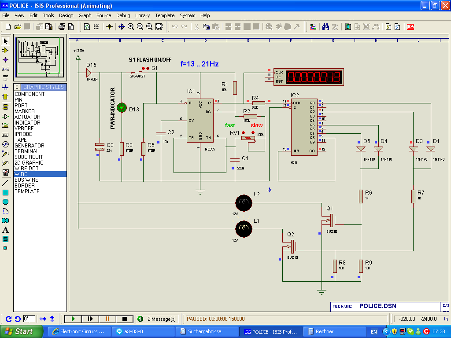Select the 2D circle graphics tool
The image size is (451, 338).
coord(5,202)
